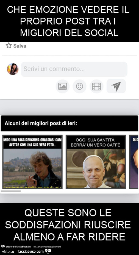
Task: Click the Salva star icon
Action: pos(9,45)
